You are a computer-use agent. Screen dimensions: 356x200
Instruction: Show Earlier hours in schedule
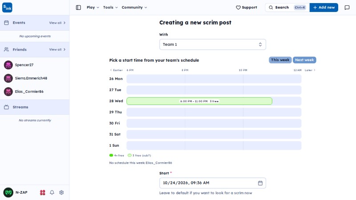[116, 70]
